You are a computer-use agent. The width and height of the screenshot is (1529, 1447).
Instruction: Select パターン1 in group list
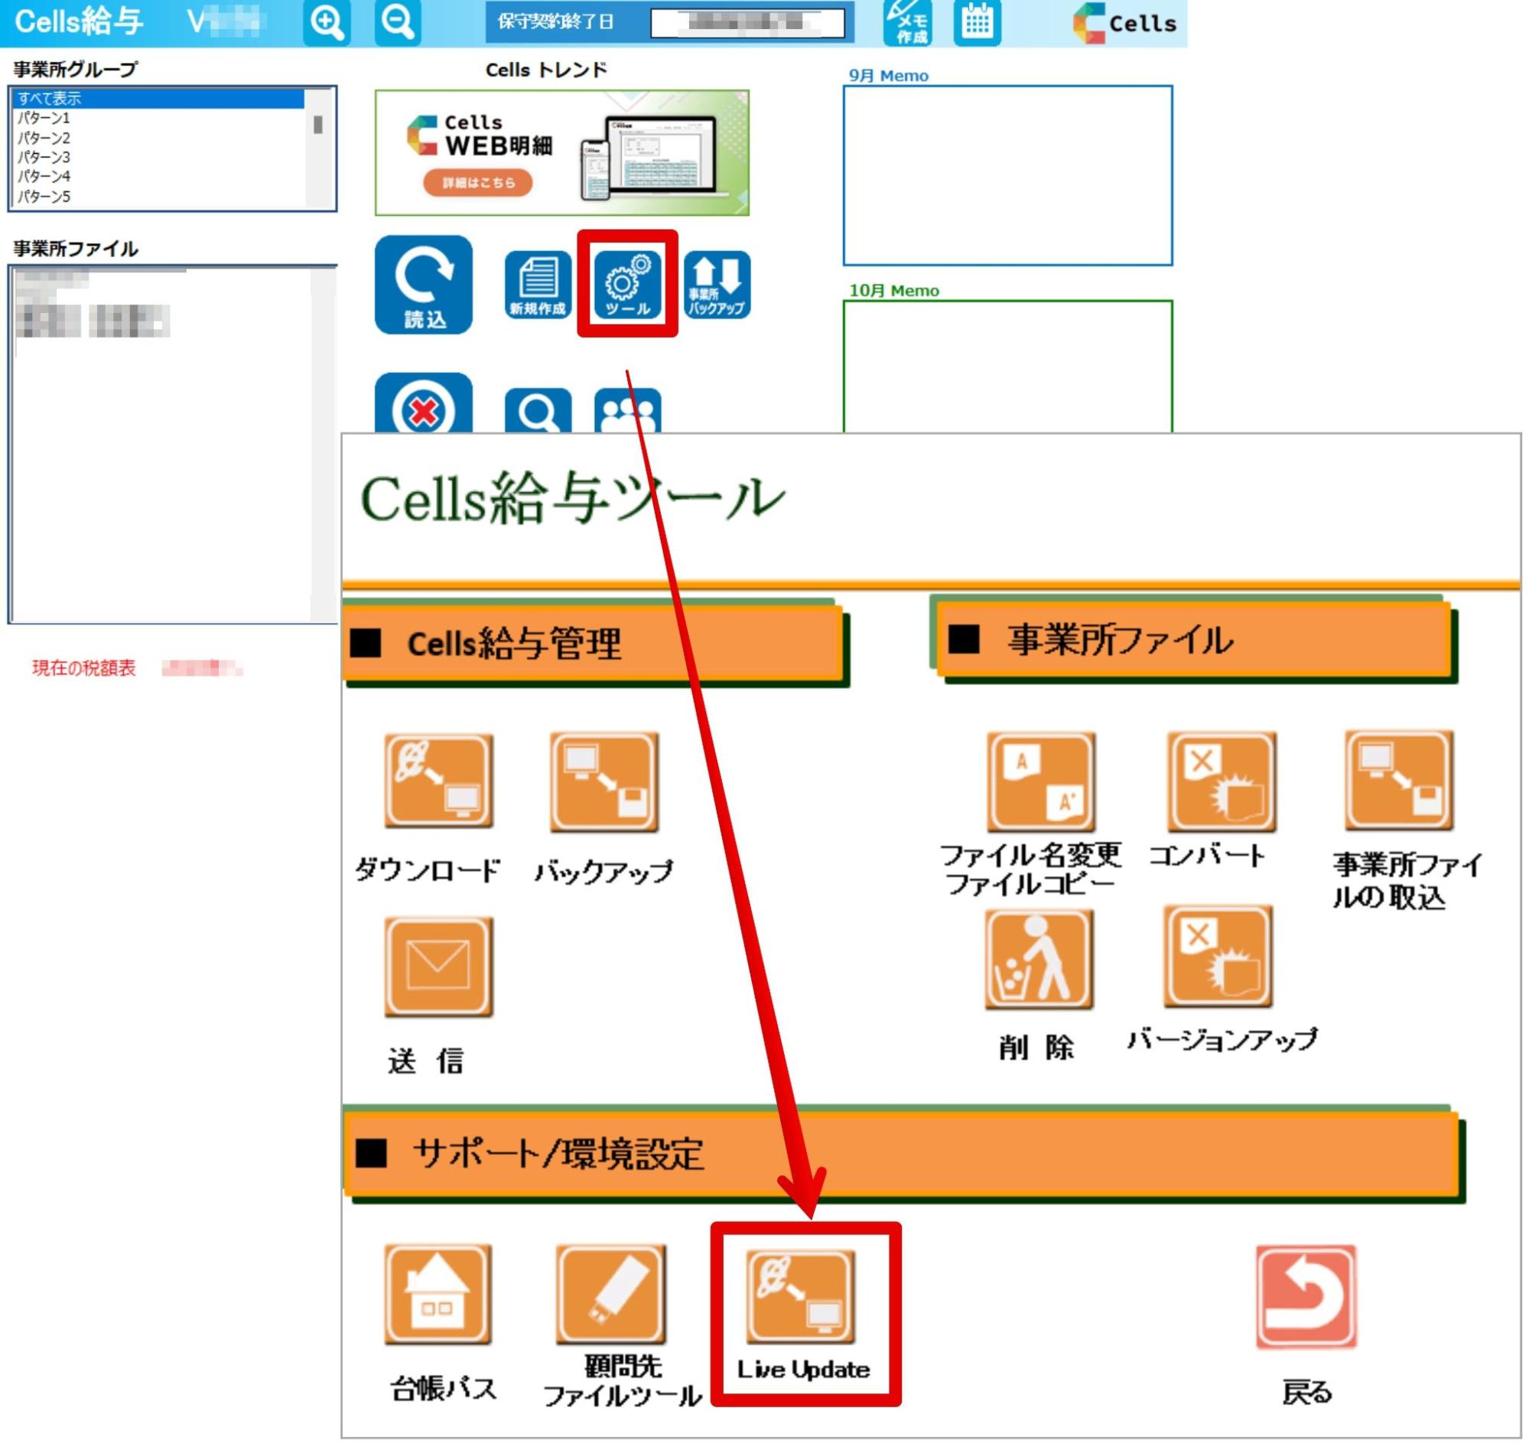[161, 118]
